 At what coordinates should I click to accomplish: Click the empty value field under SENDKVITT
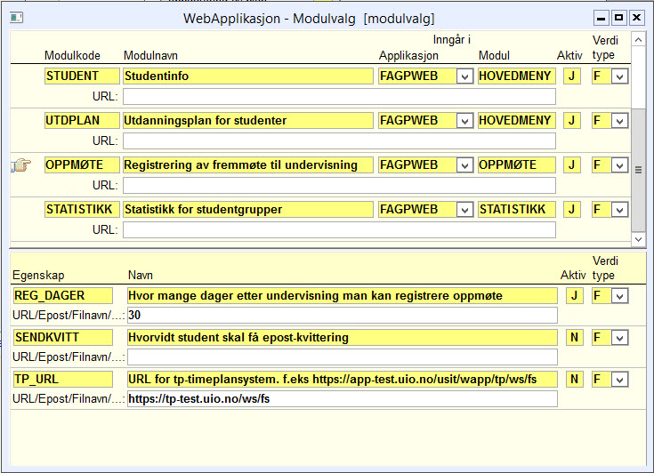[x=343, y=357]
